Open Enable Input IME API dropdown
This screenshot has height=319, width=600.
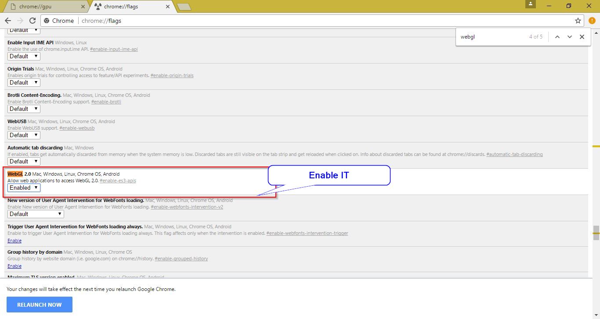tap(24, 56)
